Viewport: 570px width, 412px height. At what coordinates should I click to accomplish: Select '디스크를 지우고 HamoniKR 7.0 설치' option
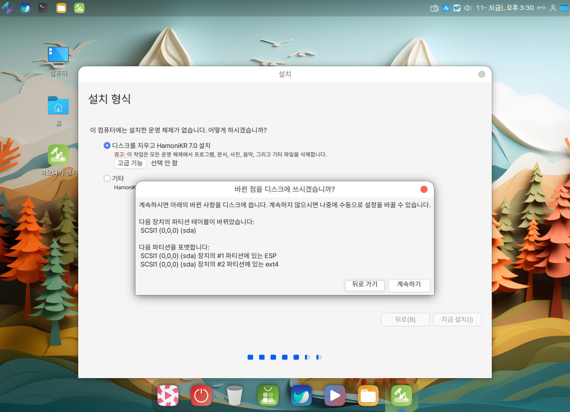(x=157, y=145)
